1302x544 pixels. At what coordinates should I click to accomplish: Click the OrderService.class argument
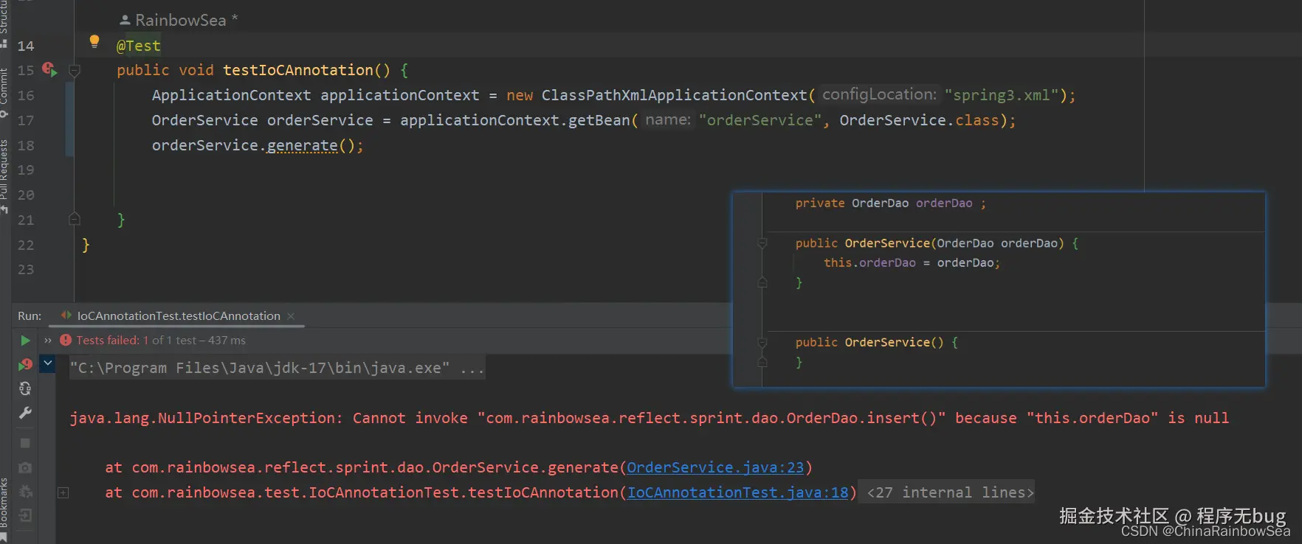[x=919, y=120]
